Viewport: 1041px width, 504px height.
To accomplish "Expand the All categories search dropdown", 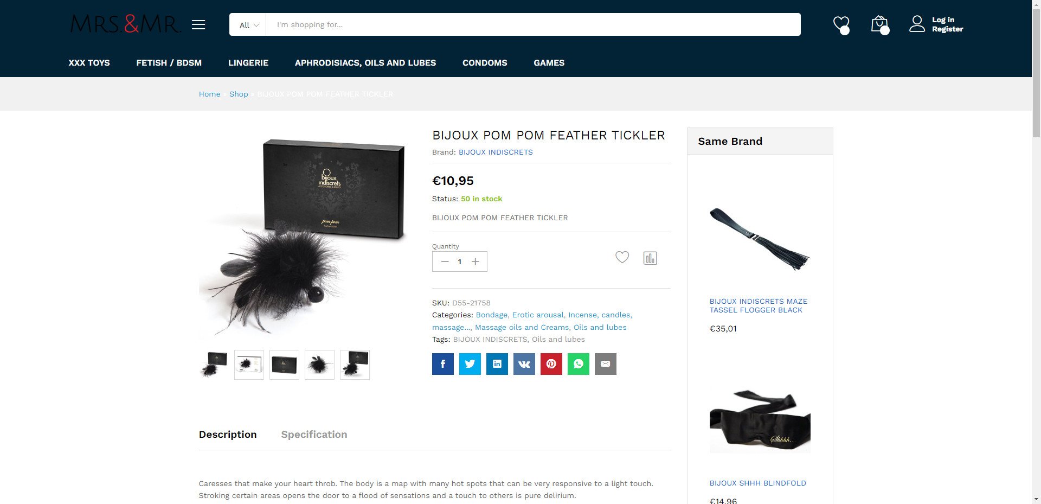I will (248, 24).
